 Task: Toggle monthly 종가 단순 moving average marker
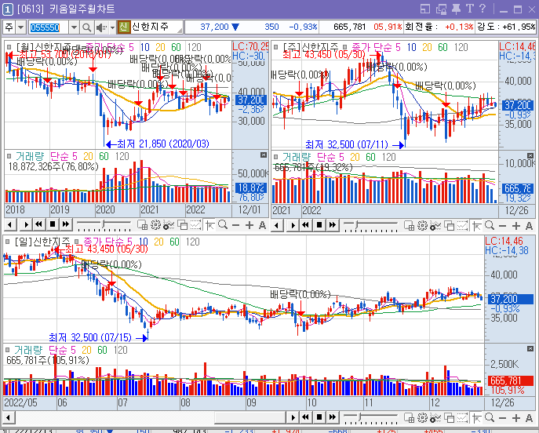pyautogui.click(x=78, y=47)
